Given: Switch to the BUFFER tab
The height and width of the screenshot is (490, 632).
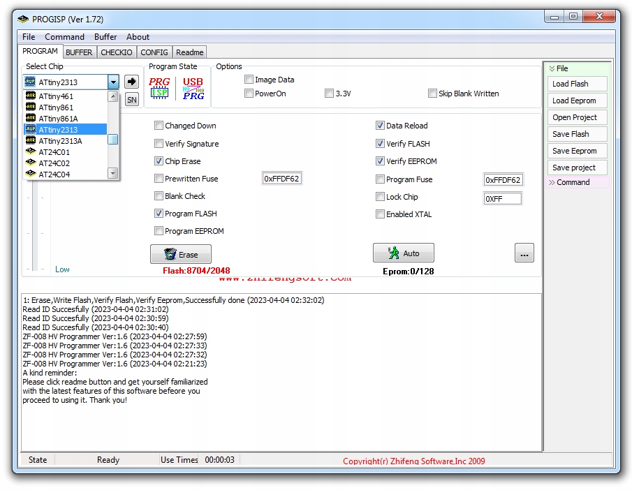Looking at the screenshot, I should pos(79,52).
